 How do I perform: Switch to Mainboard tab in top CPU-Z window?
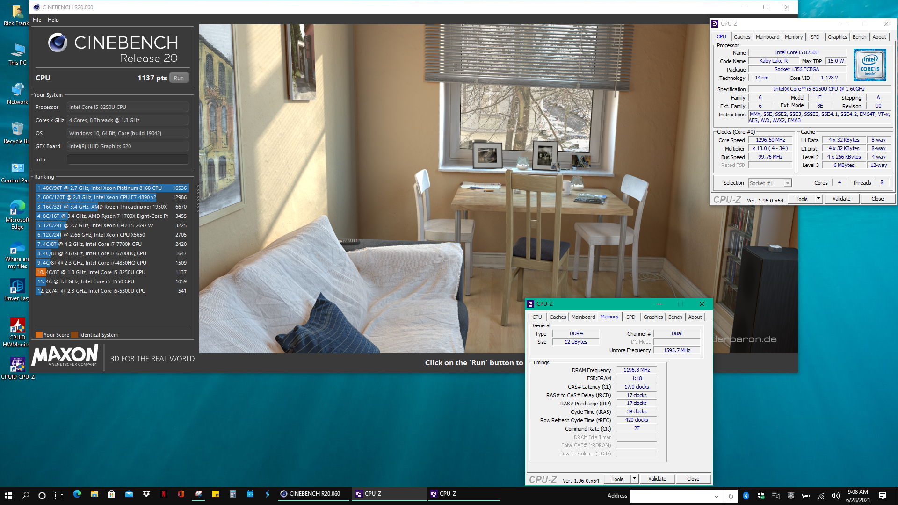pyautogui.click(x=768, y=37)
